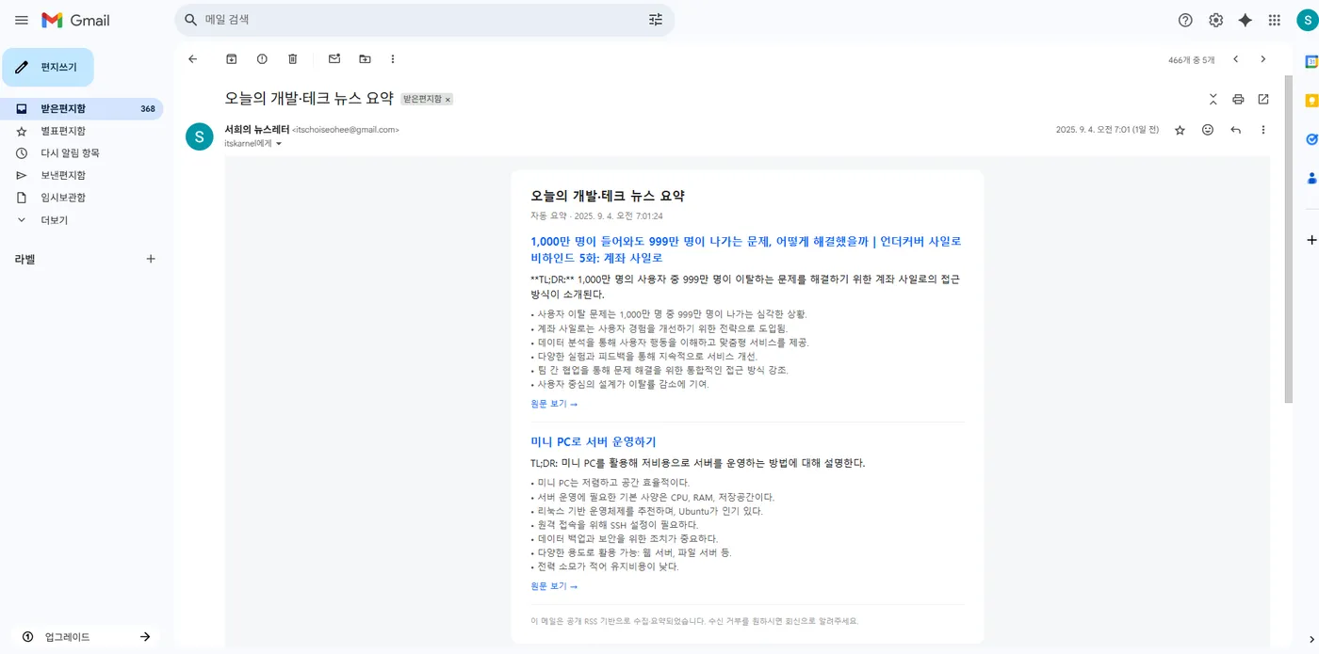Click the Gemini sparkle icon
The width and height of the screenshot is (1319, 654).
coord(1245,20)
